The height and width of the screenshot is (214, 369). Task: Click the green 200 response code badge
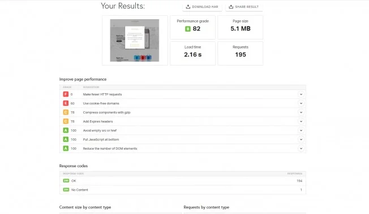[x=66, y=181]
